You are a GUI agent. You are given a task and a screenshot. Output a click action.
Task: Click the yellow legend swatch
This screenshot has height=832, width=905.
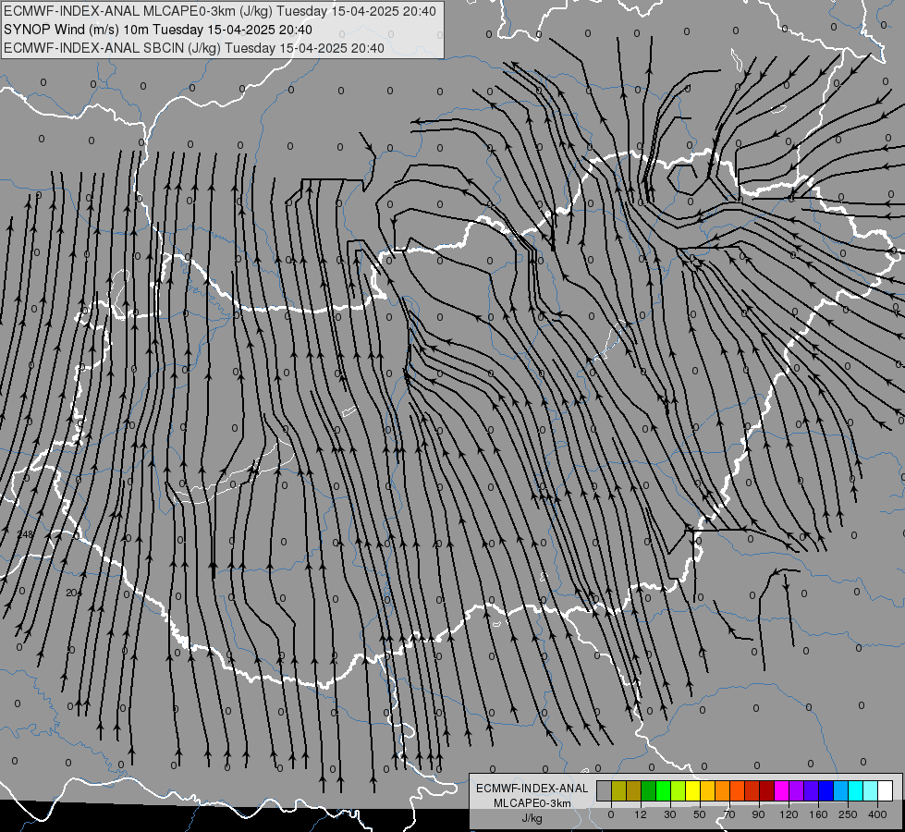tap(692, 790)
